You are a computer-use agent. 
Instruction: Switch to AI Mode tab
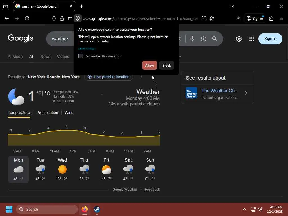tap(15, 57)
